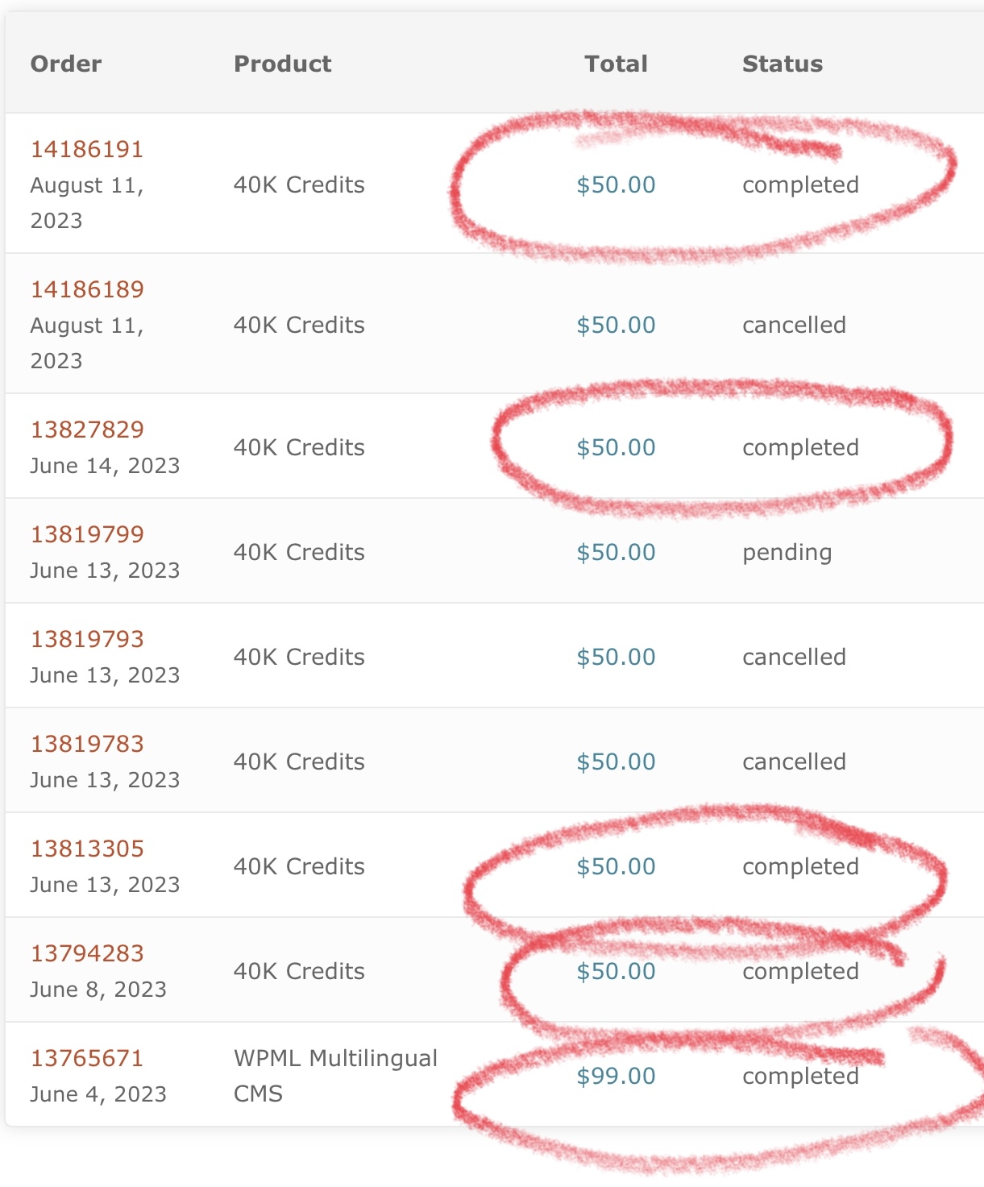This screenshot has height=1187, width=984.
Task: Click cancelled status for order 14186189
Action: tap(795, 325)
